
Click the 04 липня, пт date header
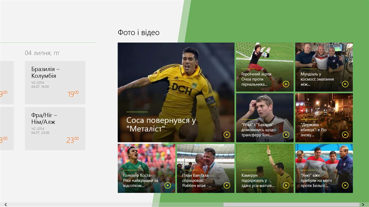pos(42,53)
